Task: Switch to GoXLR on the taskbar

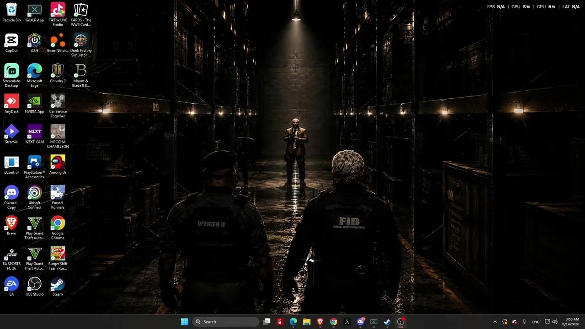Action: (374, 322)
